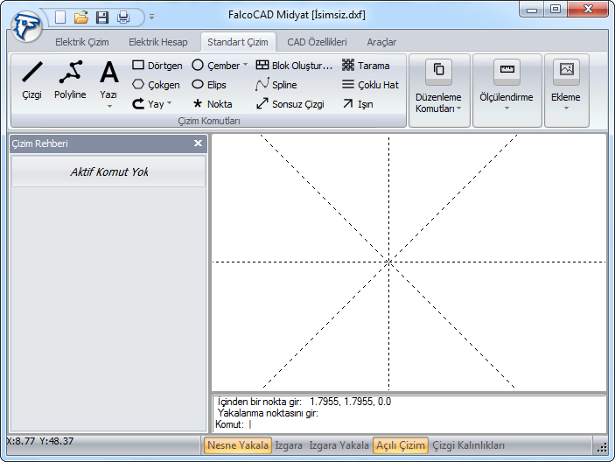
Task: Close the FalcoCAD window
Action: pyautogui.click(x=588, y=10)
